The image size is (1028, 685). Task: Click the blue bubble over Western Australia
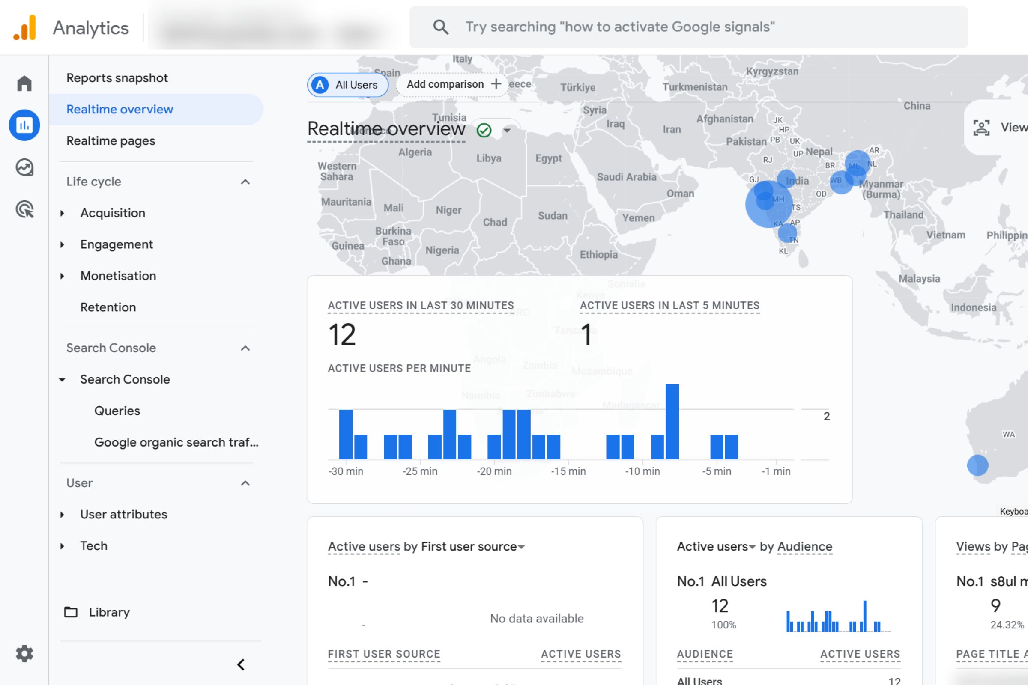977,465
